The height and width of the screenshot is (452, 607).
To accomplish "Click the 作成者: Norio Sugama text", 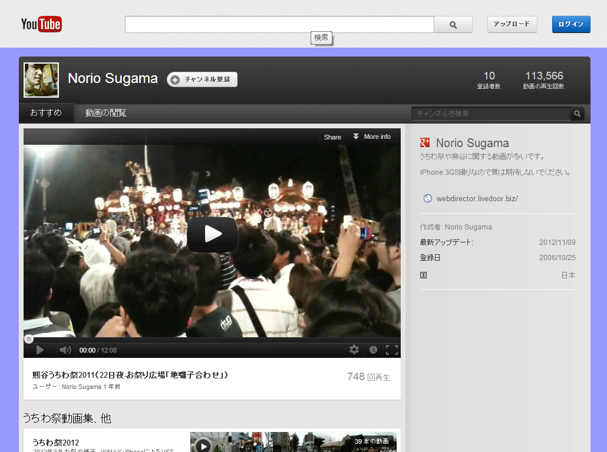I will (456, 227).
